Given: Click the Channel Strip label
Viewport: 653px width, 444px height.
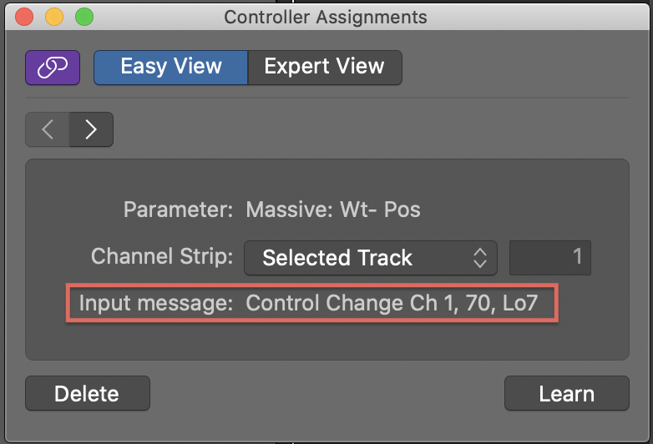Looking at the screenshot, I should click(x=162, y=256).
